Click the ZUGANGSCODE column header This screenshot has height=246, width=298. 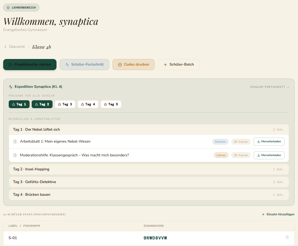[x=154, y=226]
